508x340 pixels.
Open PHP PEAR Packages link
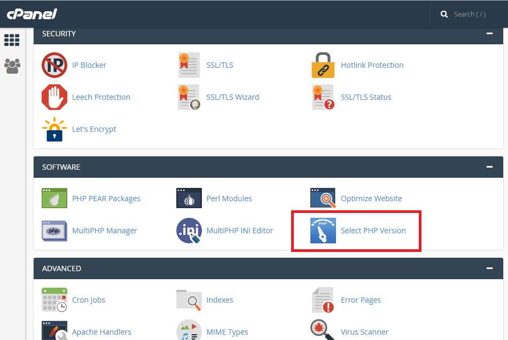point(106,199)
